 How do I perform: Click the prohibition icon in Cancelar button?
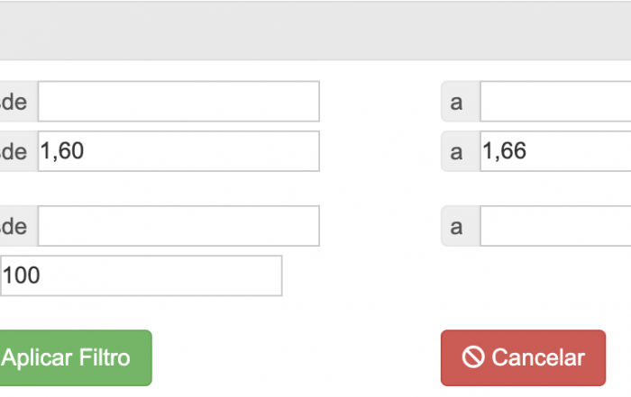(473, 356)
